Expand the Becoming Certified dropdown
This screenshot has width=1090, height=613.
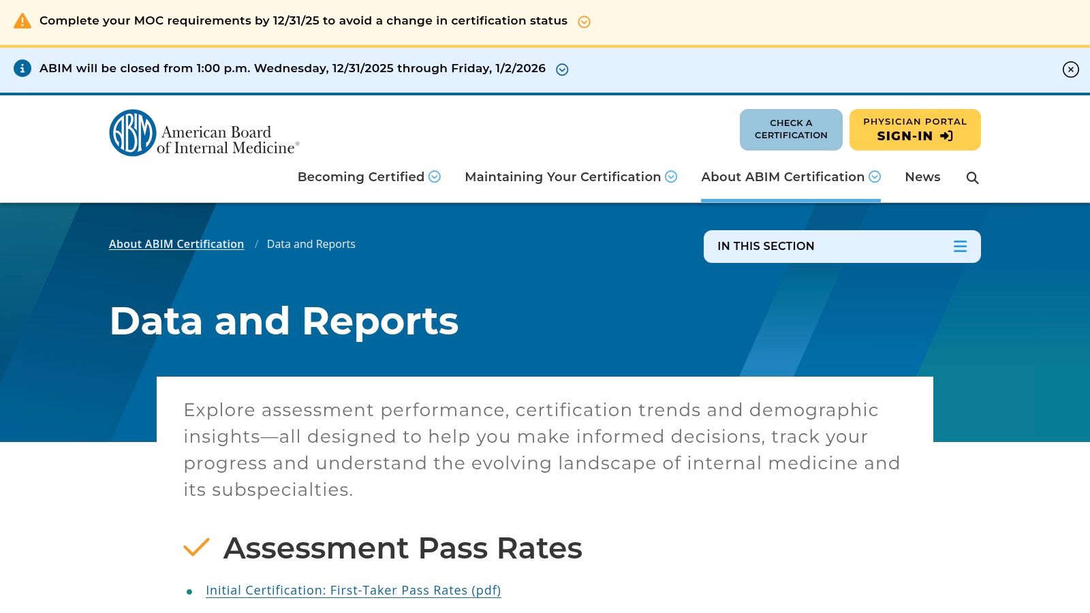click(435, 177)
